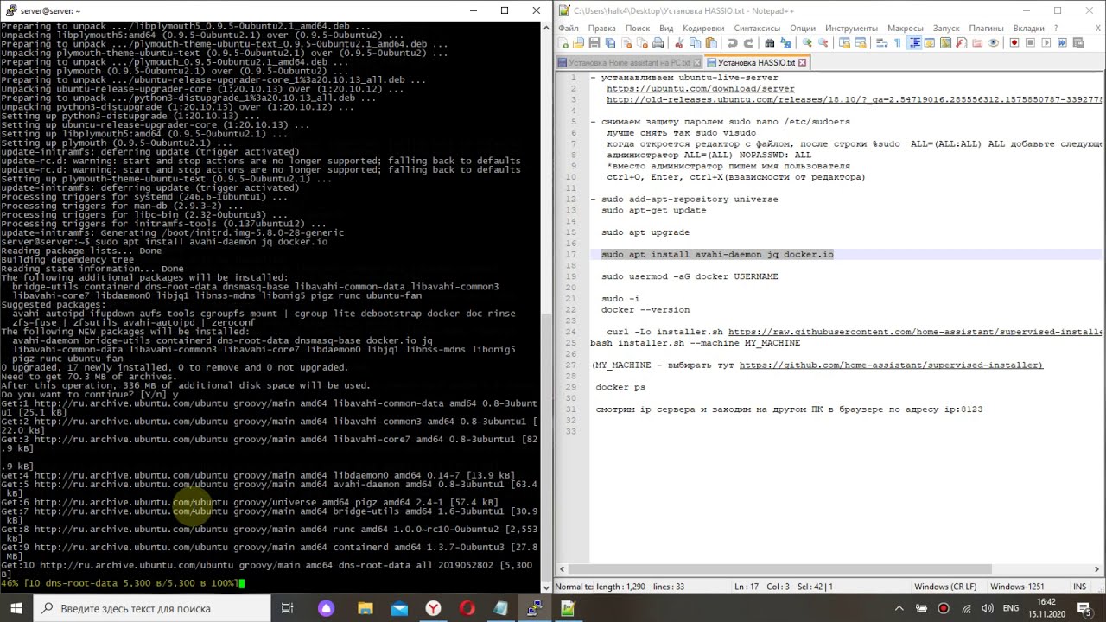Undo last edit with toolbar arrow
1106x622 pixels.
(x=733, y=43)
